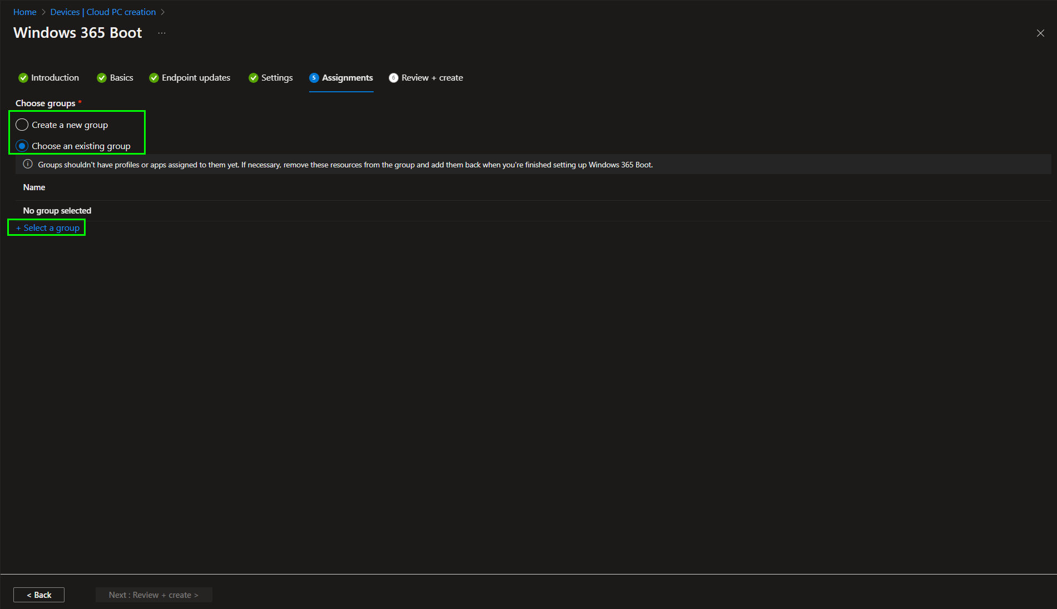Click the green checkmark icon next to Basics
Screen dimensions: 1057x609
[102, 78]
